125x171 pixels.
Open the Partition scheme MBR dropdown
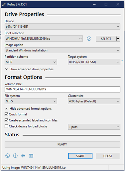click(x=31, y=62)
